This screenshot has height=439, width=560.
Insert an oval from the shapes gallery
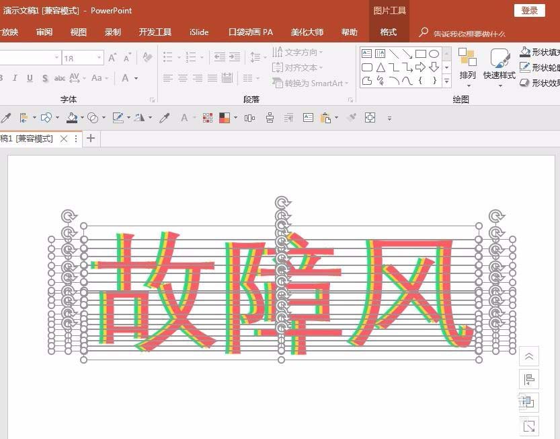coord(434,53)
